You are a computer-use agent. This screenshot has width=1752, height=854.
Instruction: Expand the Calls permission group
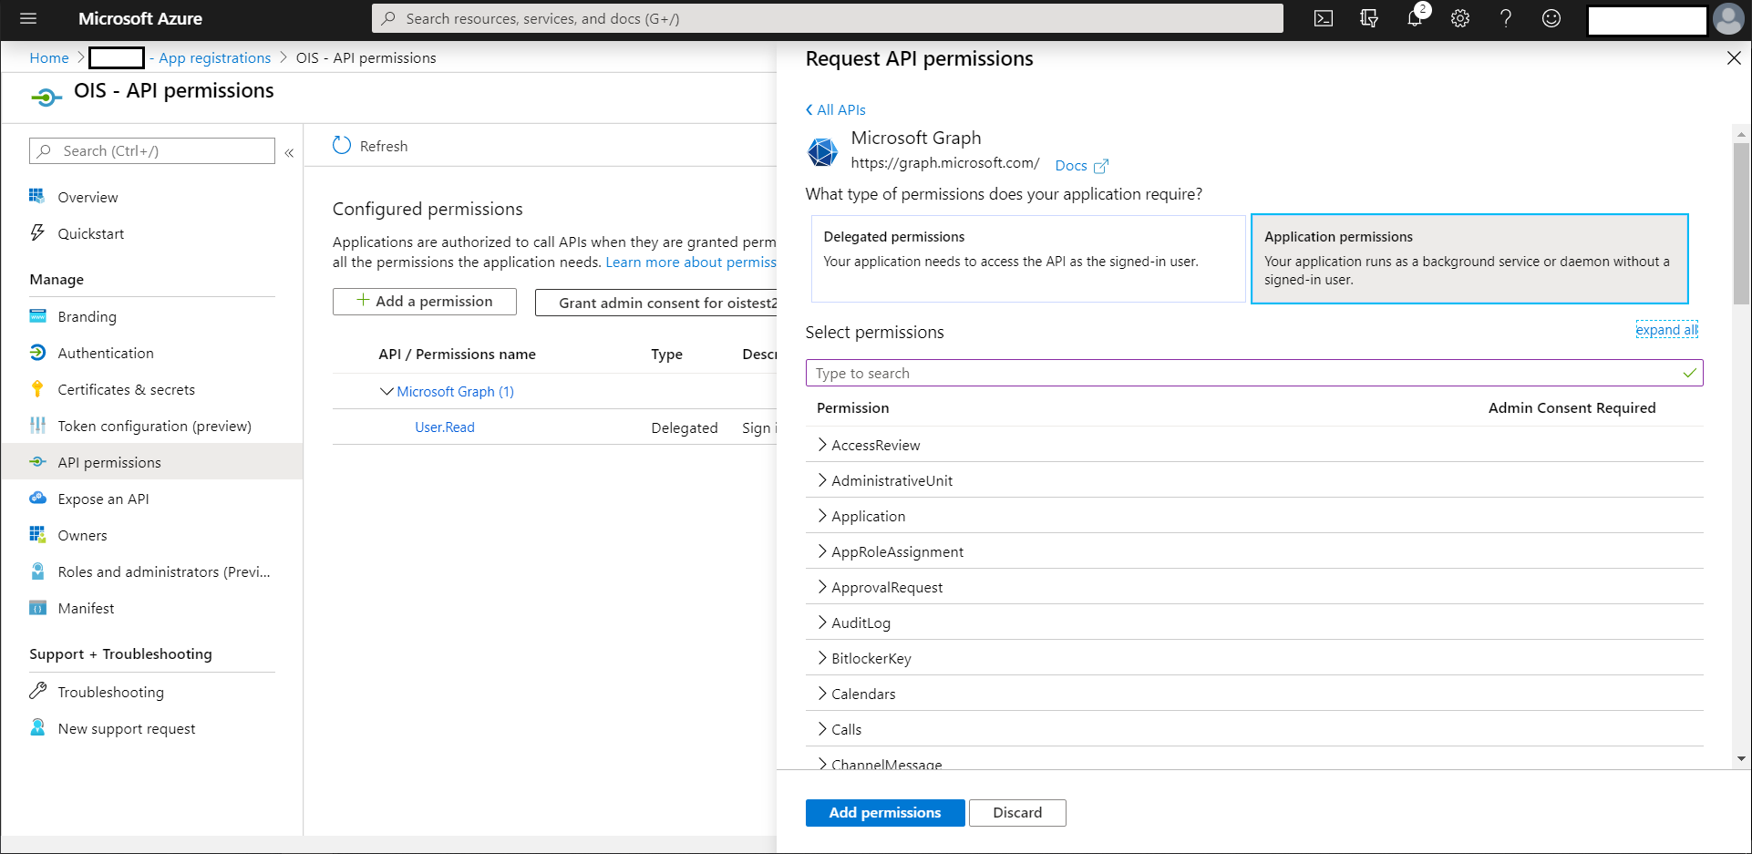[x=822, y=729]
